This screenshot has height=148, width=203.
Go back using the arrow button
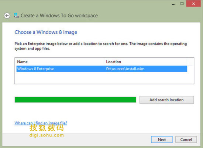7,16
